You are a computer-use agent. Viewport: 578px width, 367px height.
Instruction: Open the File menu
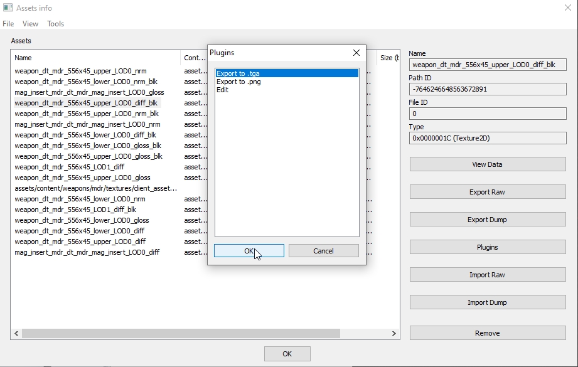8,24
